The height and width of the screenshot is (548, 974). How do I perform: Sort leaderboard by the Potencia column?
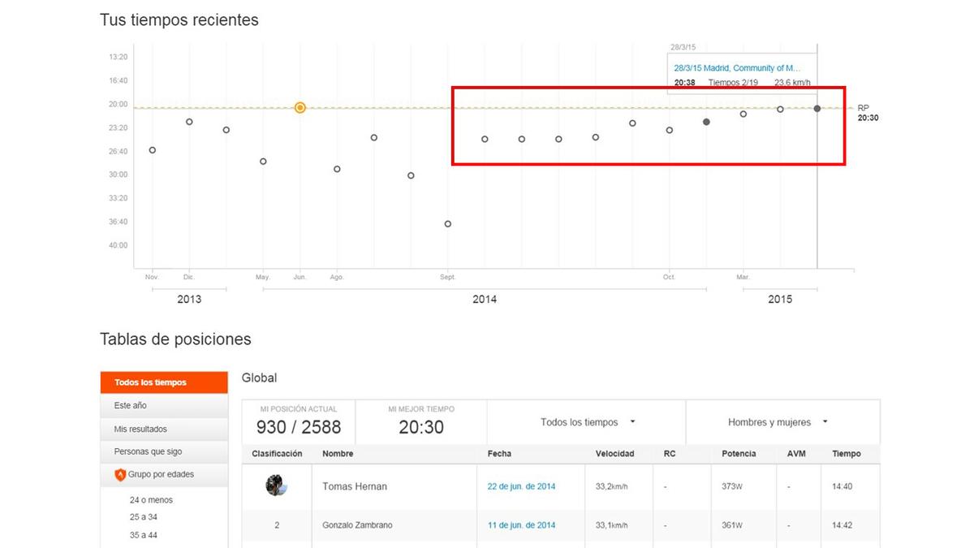click(739, 454)
